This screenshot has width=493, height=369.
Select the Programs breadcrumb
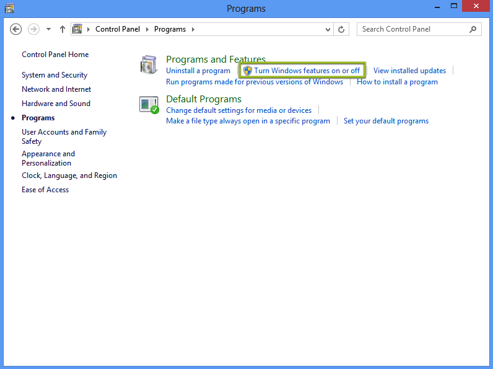pos(170,29)
